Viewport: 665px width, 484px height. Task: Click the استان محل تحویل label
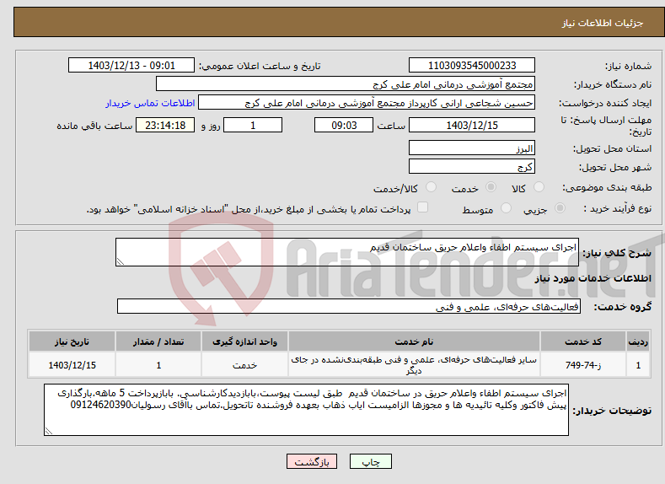(x=613, y=148)
